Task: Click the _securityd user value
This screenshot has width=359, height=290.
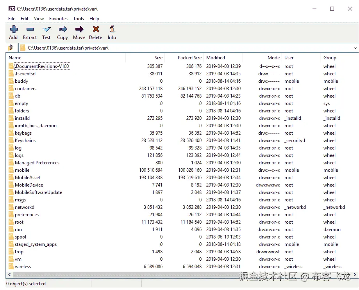Action: 295,141
